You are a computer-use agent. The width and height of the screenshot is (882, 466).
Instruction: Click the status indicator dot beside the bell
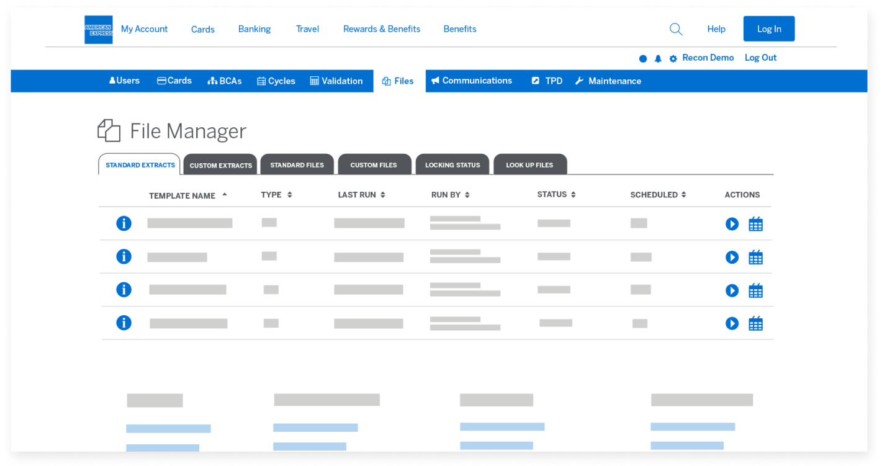(x=643, y=58)
